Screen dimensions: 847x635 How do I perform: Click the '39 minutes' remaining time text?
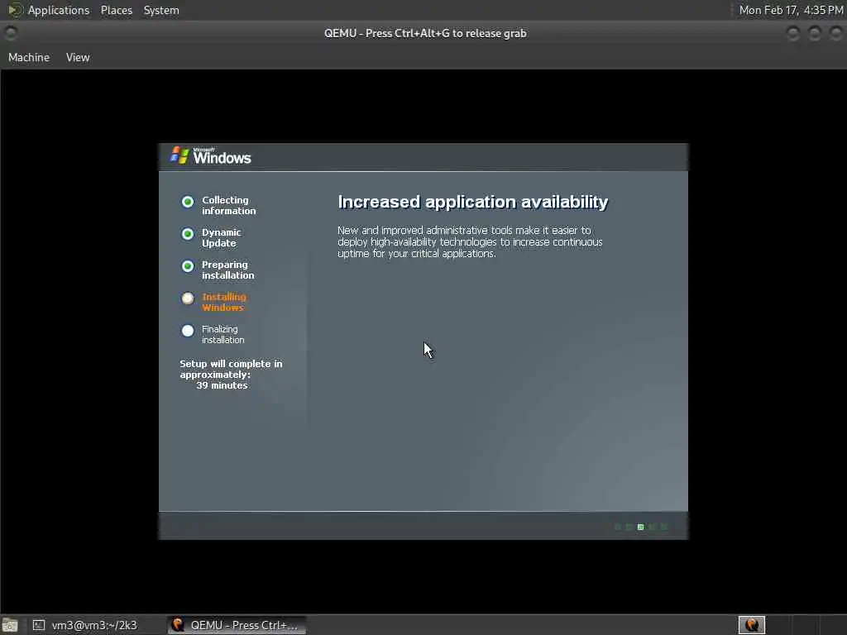[222, 385]
